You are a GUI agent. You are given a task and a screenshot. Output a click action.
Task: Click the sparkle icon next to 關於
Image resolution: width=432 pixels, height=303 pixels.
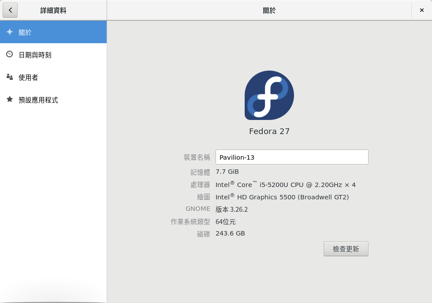10,32
